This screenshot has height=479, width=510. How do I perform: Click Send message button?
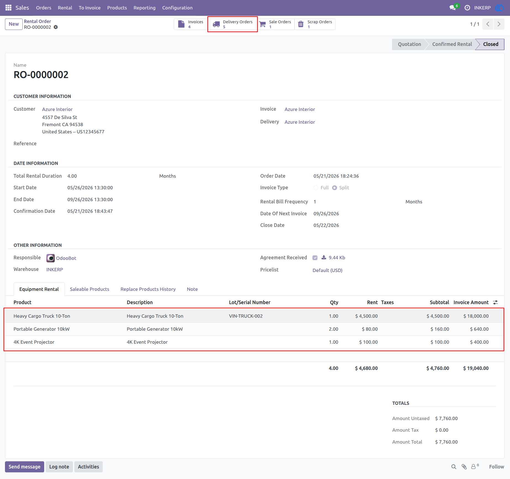click(x=25, y=467)
